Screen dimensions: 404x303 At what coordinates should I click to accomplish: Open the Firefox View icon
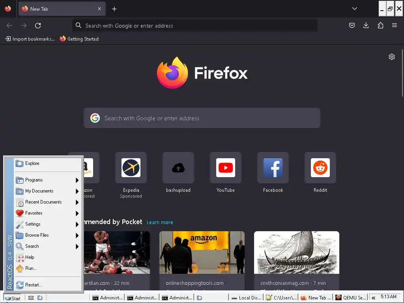click(8, 9)
